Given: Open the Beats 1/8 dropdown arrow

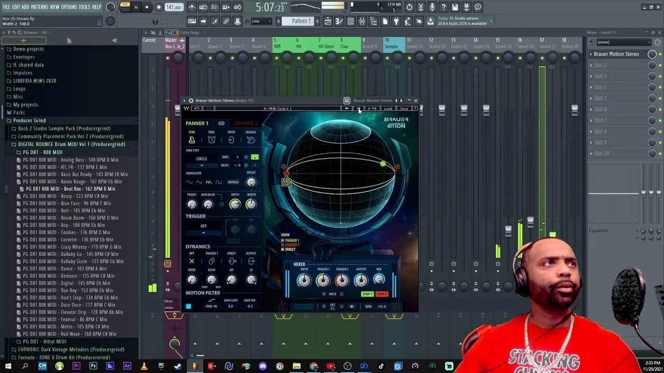Looking at the screenshot, I should (x=246, y=165).
